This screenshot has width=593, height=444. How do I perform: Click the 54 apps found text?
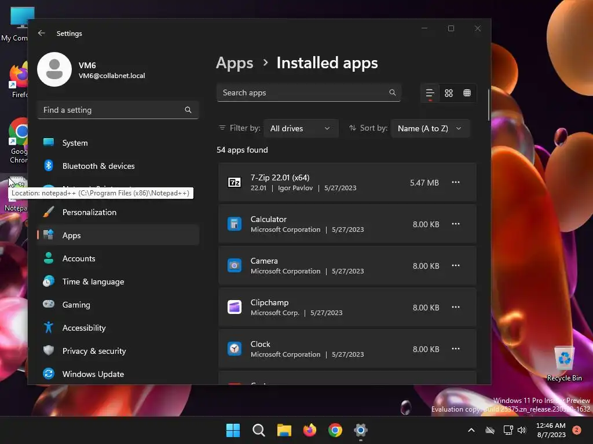click(242, 150)
